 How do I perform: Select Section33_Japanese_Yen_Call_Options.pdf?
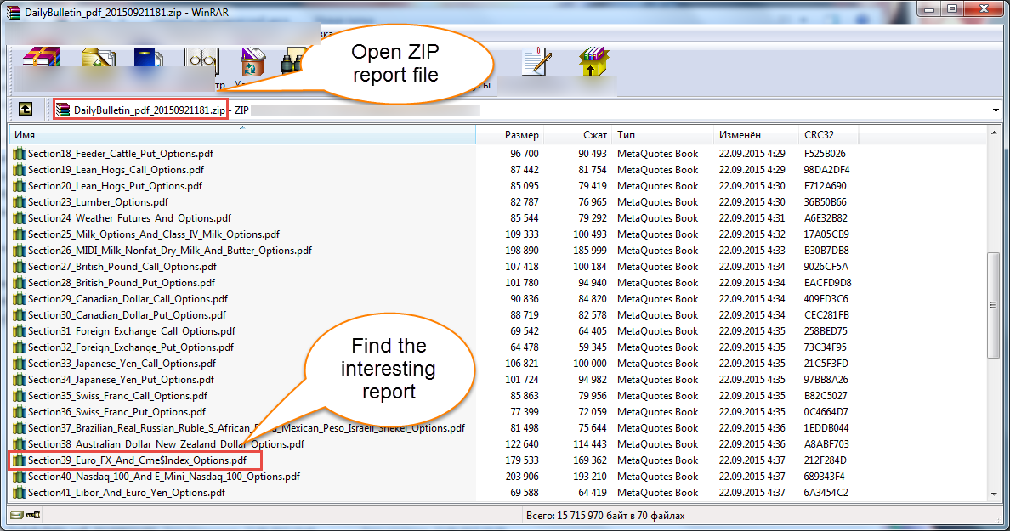point(122,363)
